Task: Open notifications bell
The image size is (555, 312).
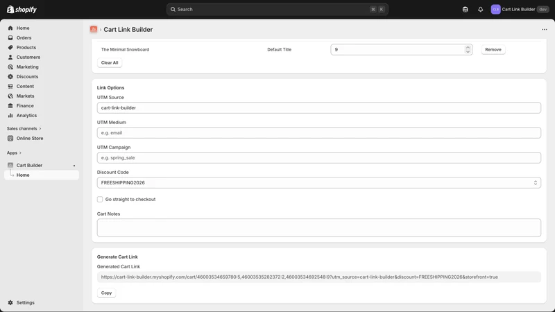Action: [480, 10]
